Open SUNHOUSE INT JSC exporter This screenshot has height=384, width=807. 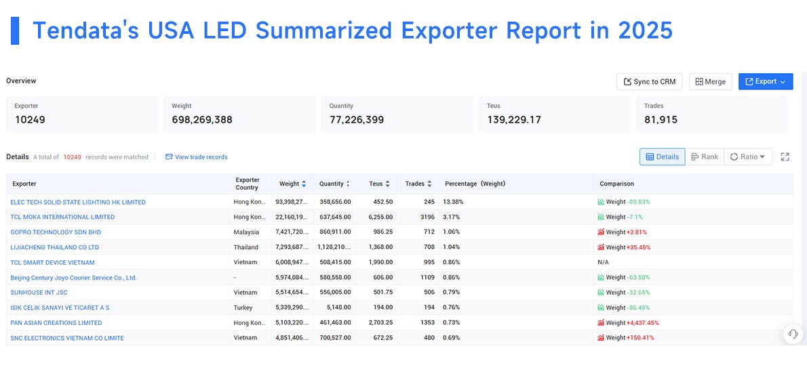(x=39, y=293)
